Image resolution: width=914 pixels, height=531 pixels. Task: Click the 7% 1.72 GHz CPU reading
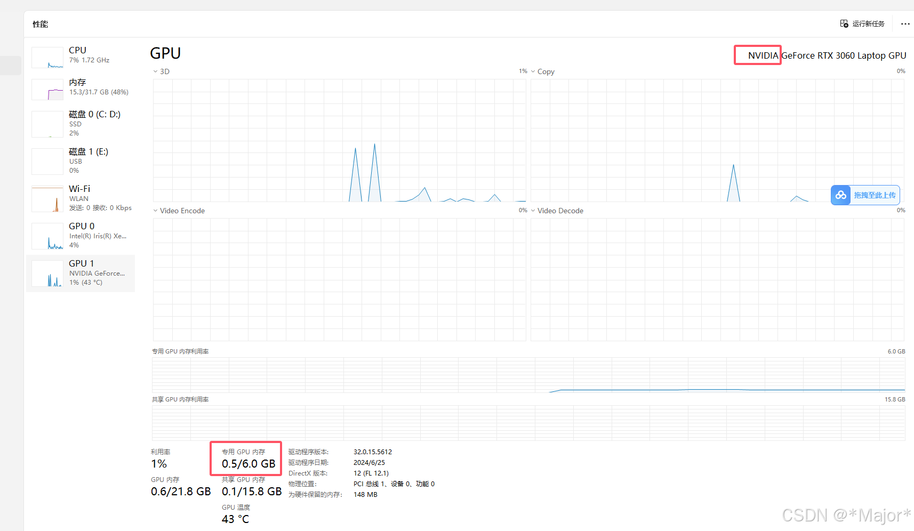tap(89, 60)
